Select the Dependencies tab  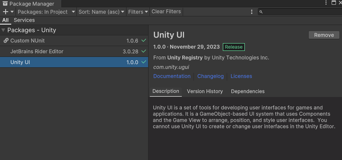[248, 91]
